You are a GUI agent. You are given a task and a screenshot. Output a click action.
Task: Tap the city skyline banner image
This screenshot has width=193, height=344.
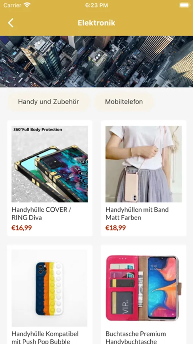pyautogui.click(x=96, y=62)
